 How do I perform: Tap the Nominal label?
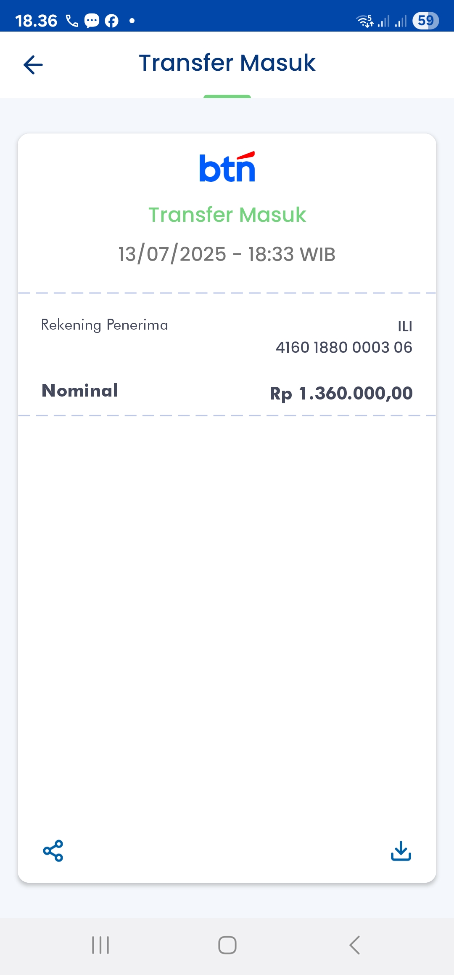[79, 391]
